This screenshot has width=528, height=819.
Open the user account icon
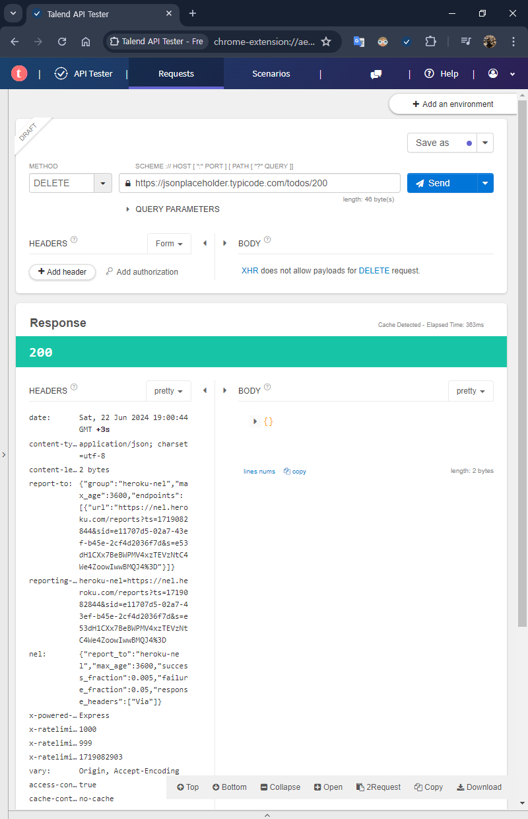pyautogui.click(x=493, y=73)
